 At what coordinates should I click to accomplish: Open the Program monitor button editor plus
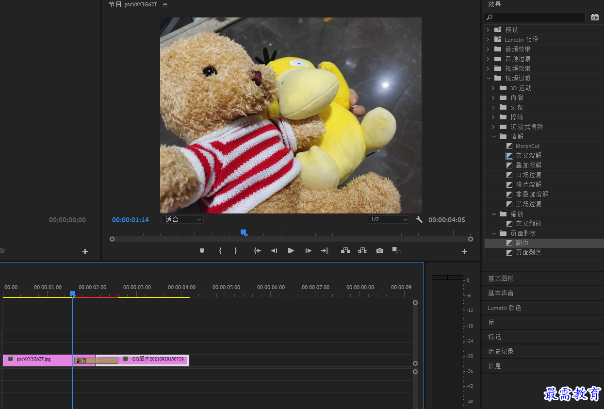[x=464, y=251]
